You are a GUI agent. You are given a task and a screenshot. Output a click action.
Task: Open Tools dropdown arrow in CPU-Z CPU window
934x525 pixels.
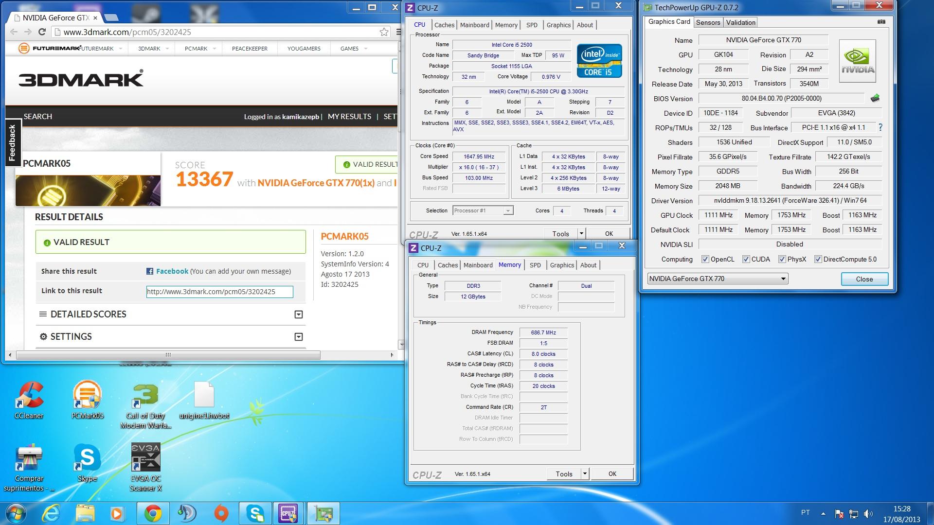[x=581, y=233]
